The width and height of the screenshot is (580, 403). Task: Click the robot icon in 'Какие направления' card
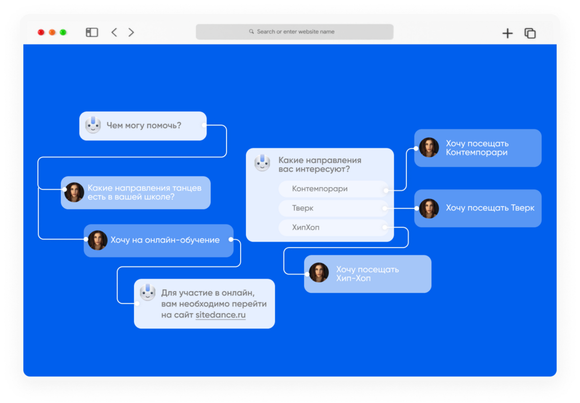point(262,163)
